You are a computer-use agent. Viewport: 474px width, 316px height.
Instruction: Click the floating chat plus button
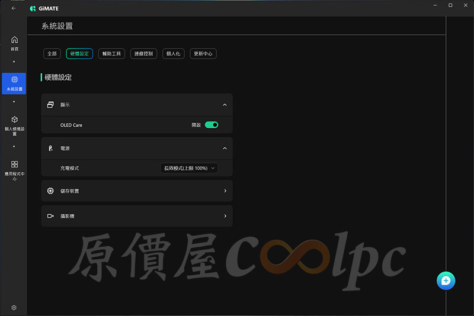pos(446,280)
